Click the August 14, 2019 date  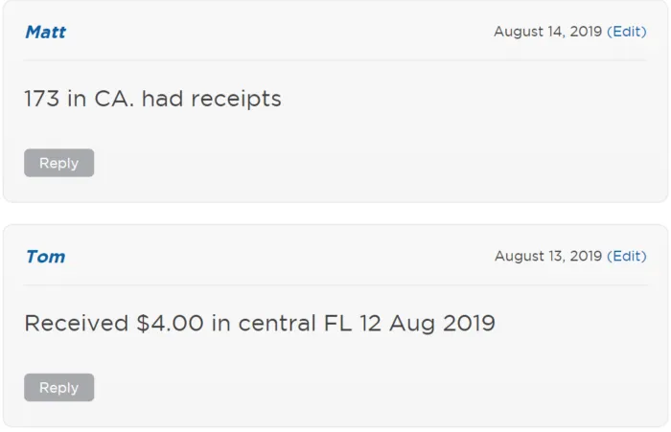tap(547, 32)
